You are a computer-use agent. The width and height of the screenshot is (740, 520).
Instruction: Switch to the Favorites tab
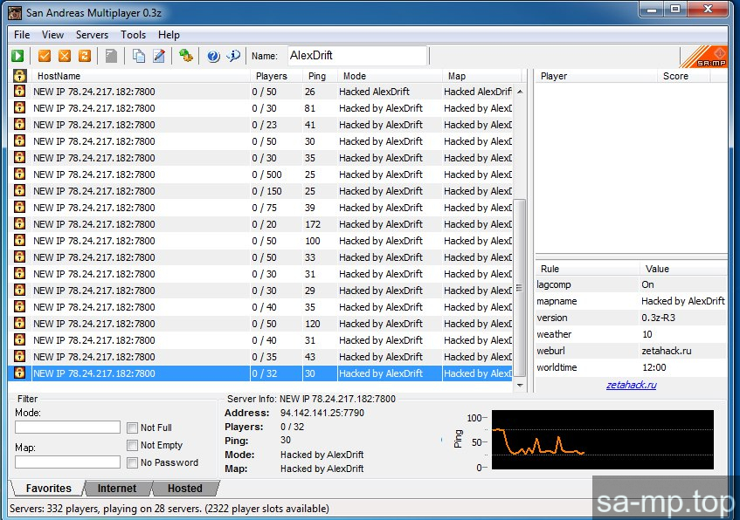click(x=48, y=489)
